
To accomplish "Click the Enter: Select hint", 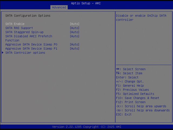I will pos(127,77).
